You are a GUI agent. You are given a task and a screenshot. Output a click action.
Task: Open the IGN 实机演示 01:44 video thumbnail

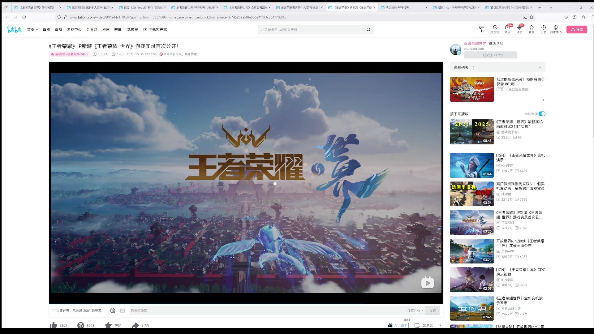pos(472,165)
